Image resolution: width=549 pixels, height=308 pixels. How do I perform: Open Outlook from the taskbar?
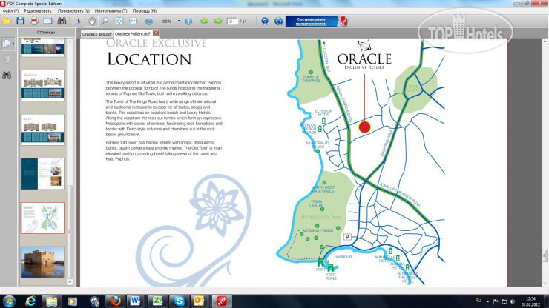[x=200, y=301]
